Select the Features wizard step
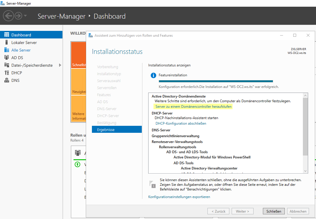The image size is (316, 219). click(104, 95)
